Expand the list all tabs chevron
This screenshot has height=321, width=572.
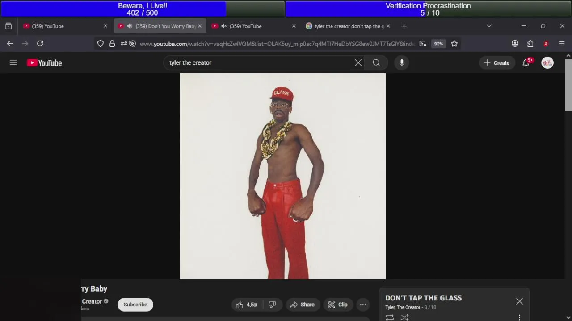click(x=489, y=26)
